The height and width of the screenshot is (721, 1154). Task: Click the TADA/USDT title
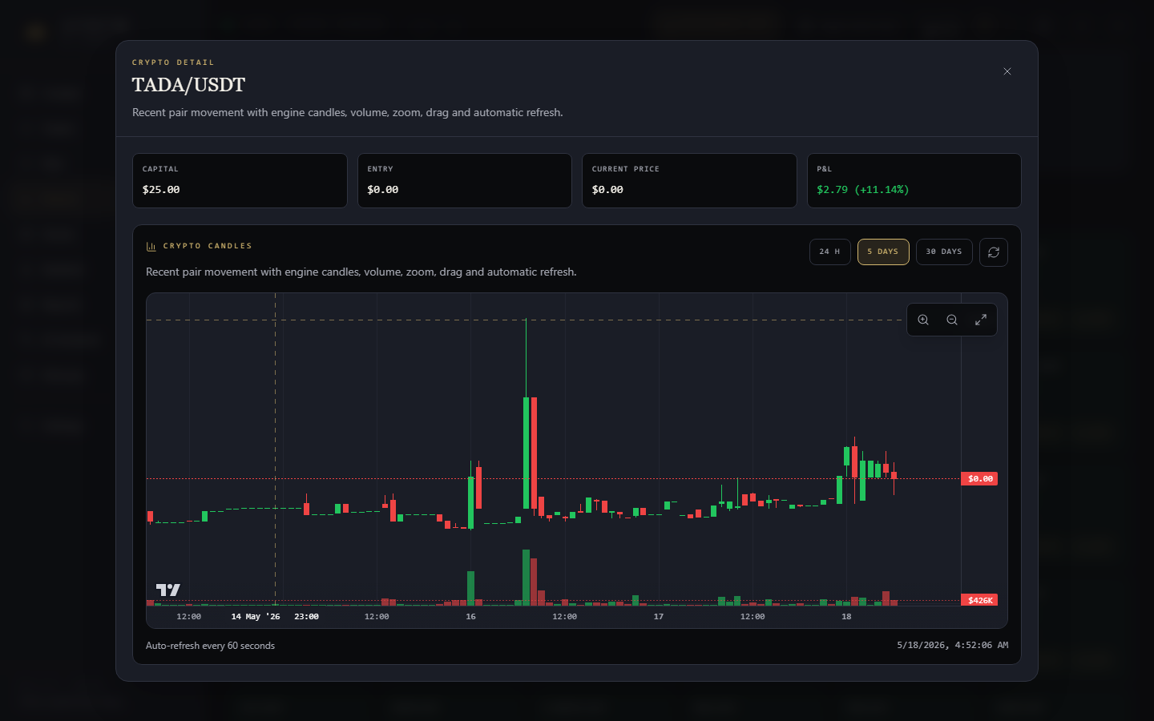[188, 85]
